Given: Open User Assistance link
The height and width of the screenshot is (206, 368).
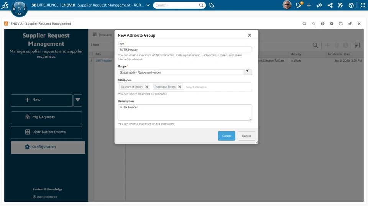Looking at the screenshot, I should tap(45, 197).
